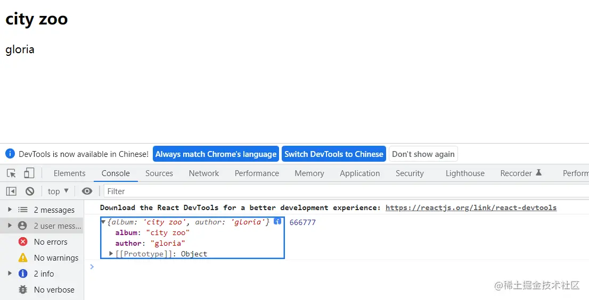Click the gloria text on the page
The height and width of the screenshot is (300, 589).
coord(20,49)
